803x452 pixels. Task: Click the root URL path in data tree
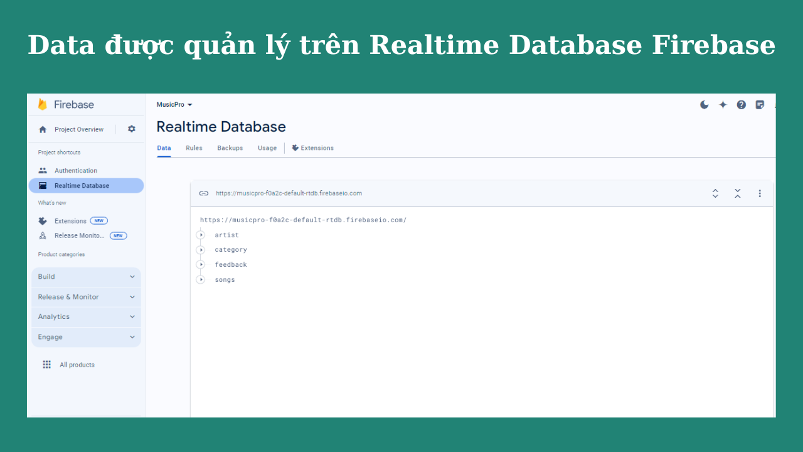point(303,220)
